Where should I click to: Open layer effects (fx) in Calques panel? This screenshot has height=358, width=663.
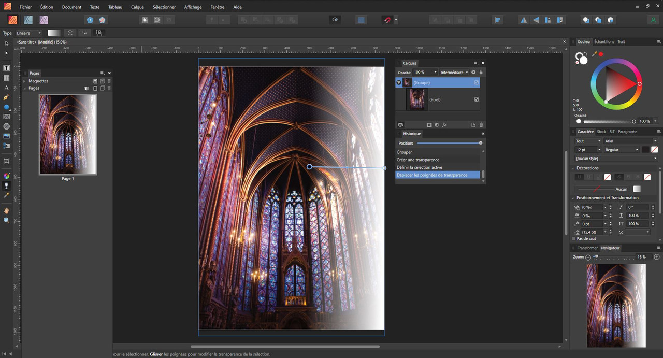[444, 125]
